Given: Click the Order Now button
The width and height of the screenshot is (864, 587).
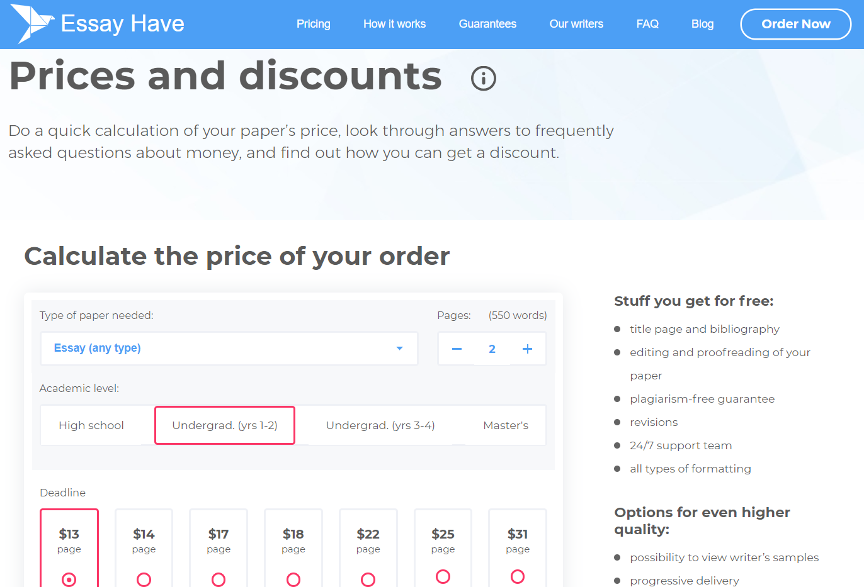Looking at the screenshot, I should click(x=796, y=24).
